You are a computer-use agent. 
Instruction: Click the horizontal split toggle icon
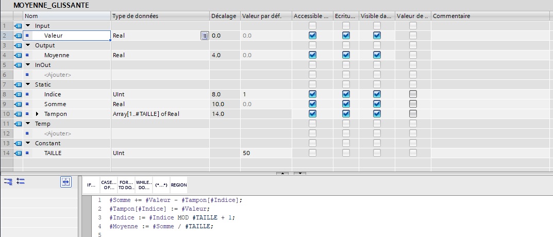tap(65, 181)
